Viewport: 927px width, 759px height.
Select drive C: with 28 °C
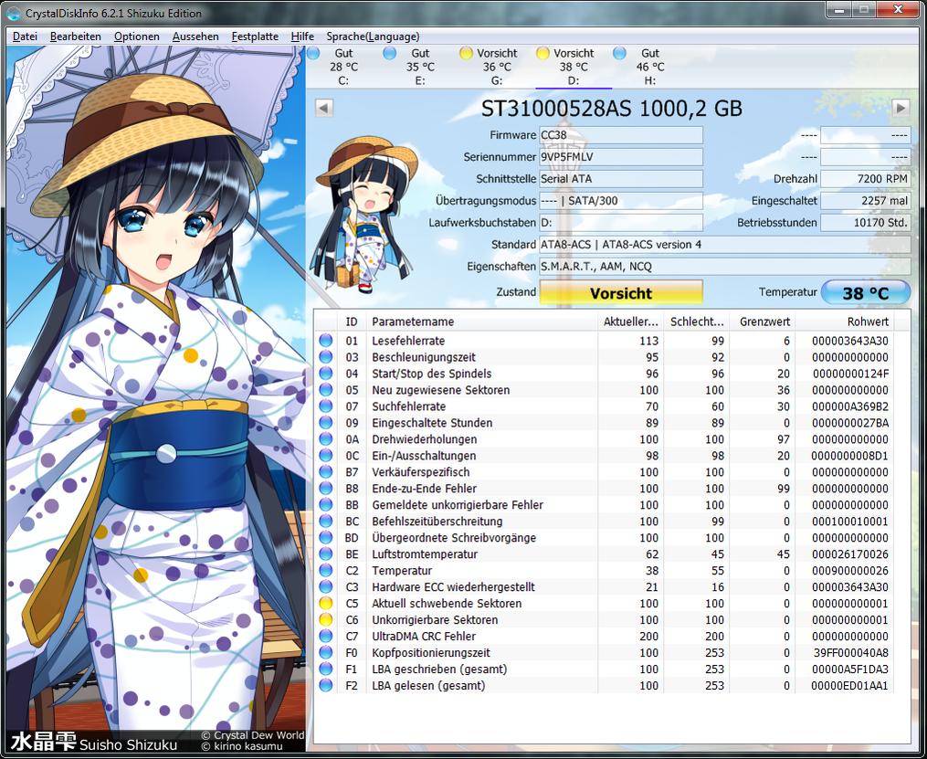(x=342, y=67)
